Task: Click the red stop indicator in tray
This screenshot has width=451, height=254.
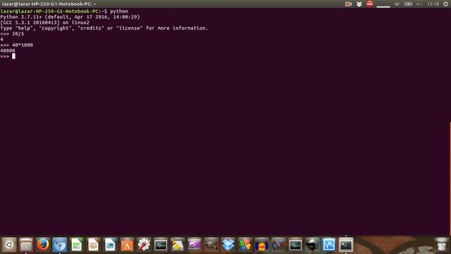Action: pyautogui.click(x=370, y=4)
